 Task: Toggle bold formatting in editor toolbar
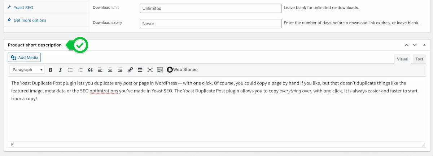(51, 70)
